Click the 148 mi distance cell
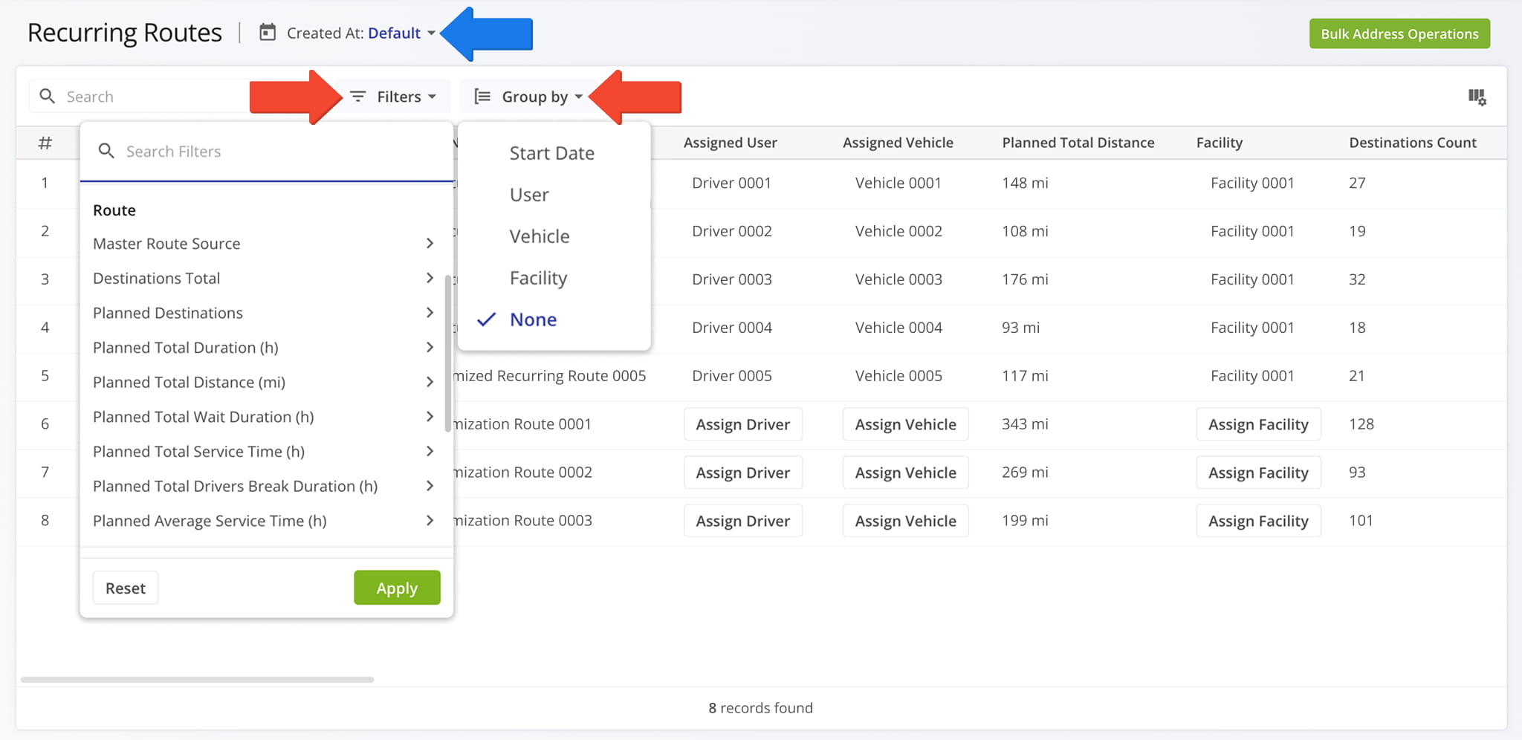This screenshot has width=1522, height=740. click(1025, 183)
